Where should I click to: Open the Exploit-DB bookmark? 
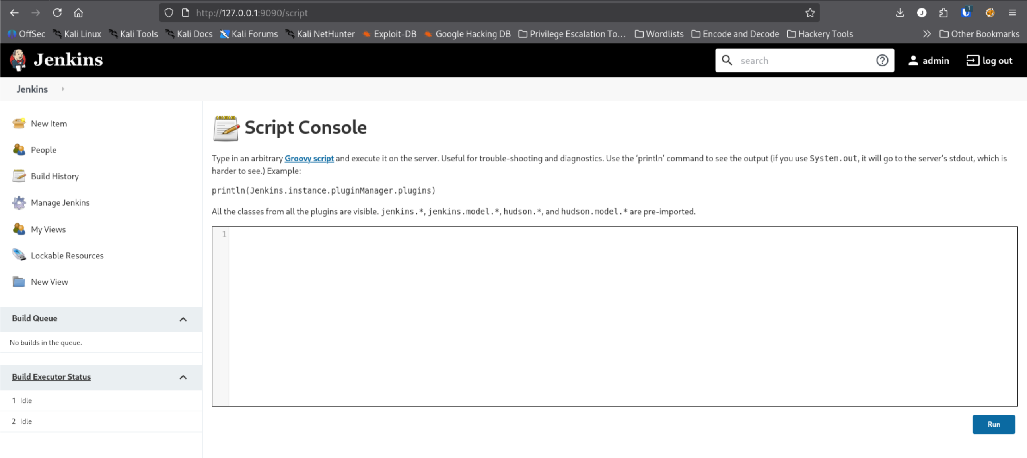click(x=389, y=34)
